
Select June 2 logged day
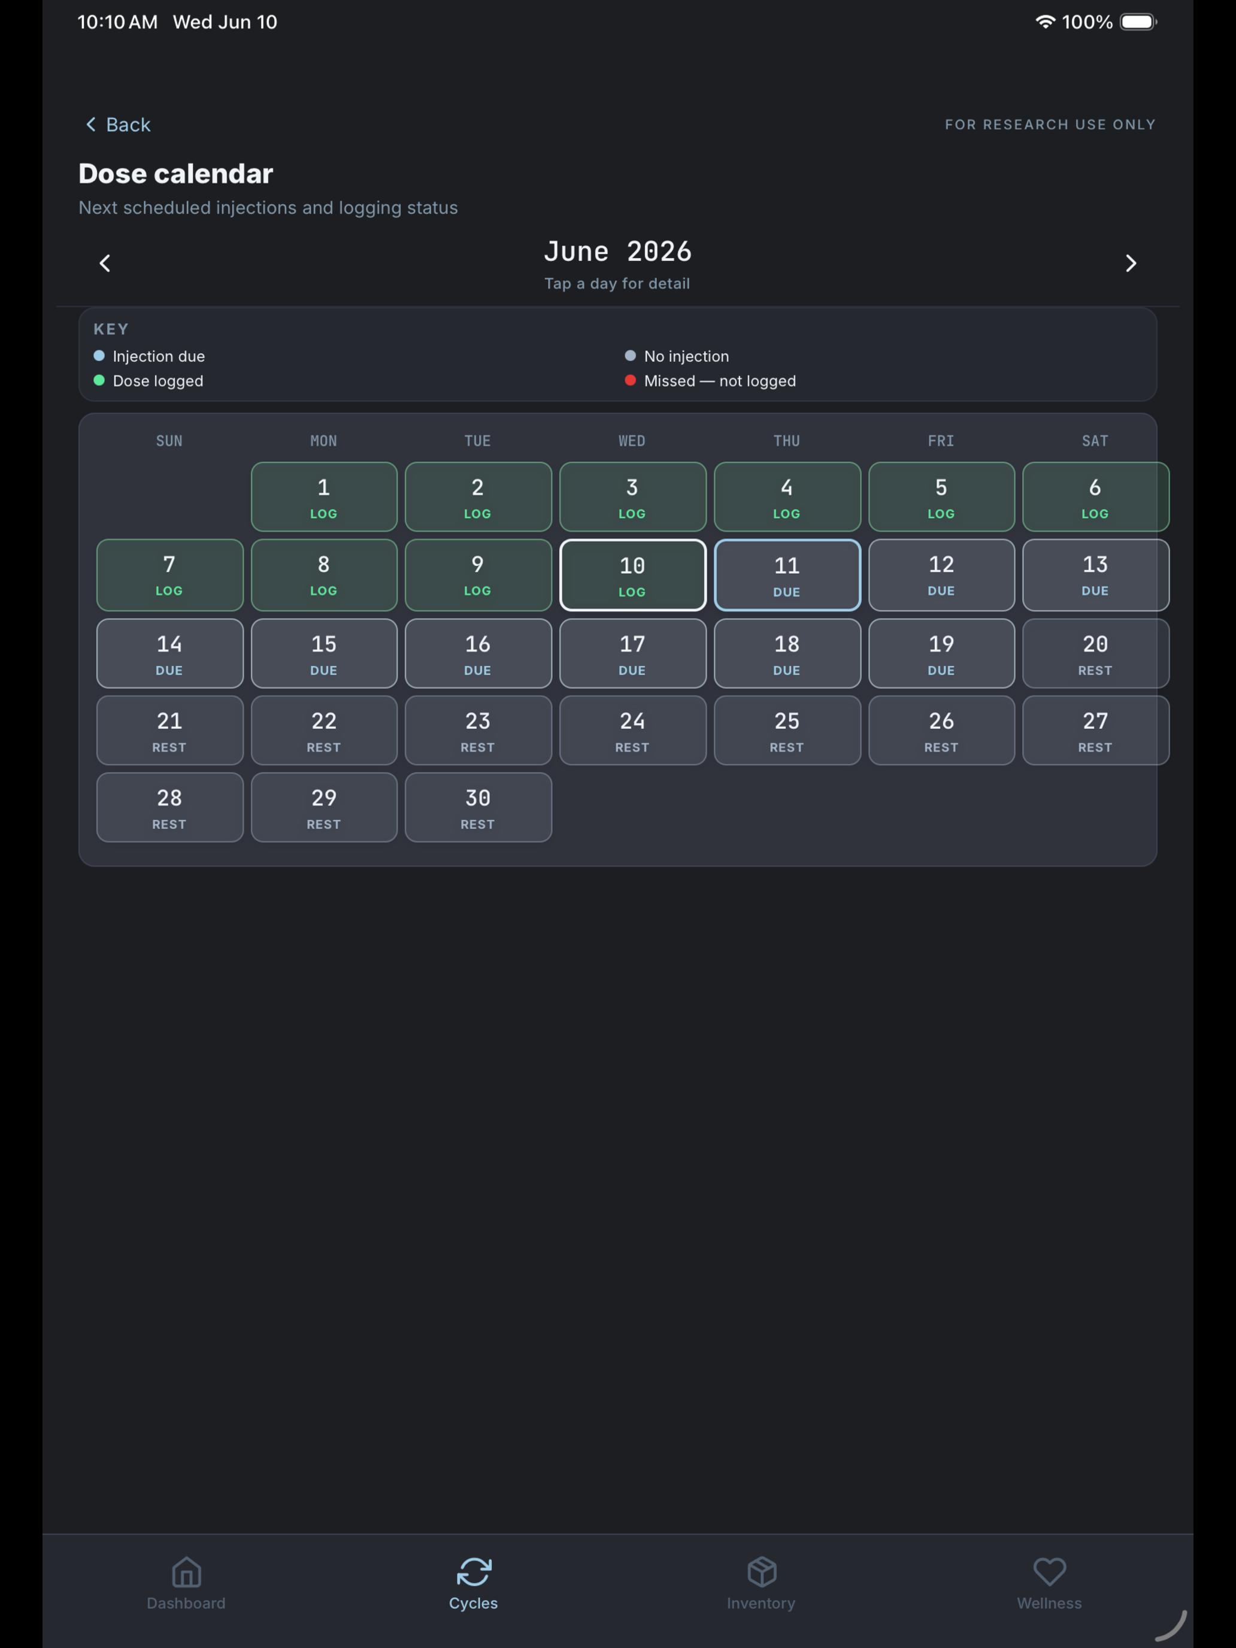click(x=478, y=497)
